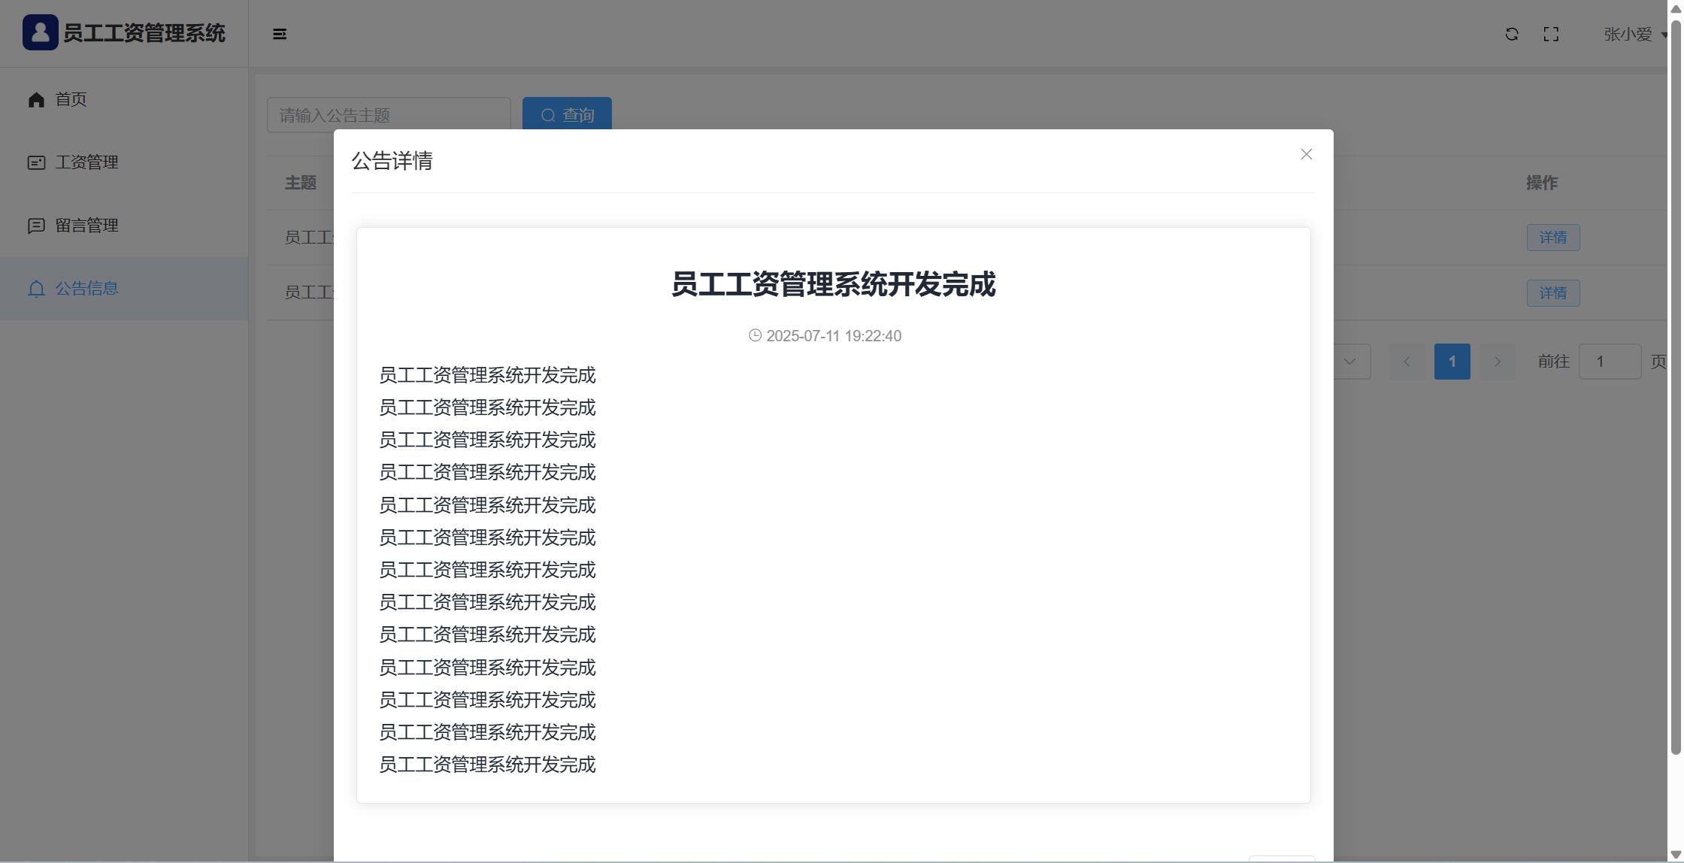Click the 工资管理 sidebar icon
1684x863 pixels.
36,163
